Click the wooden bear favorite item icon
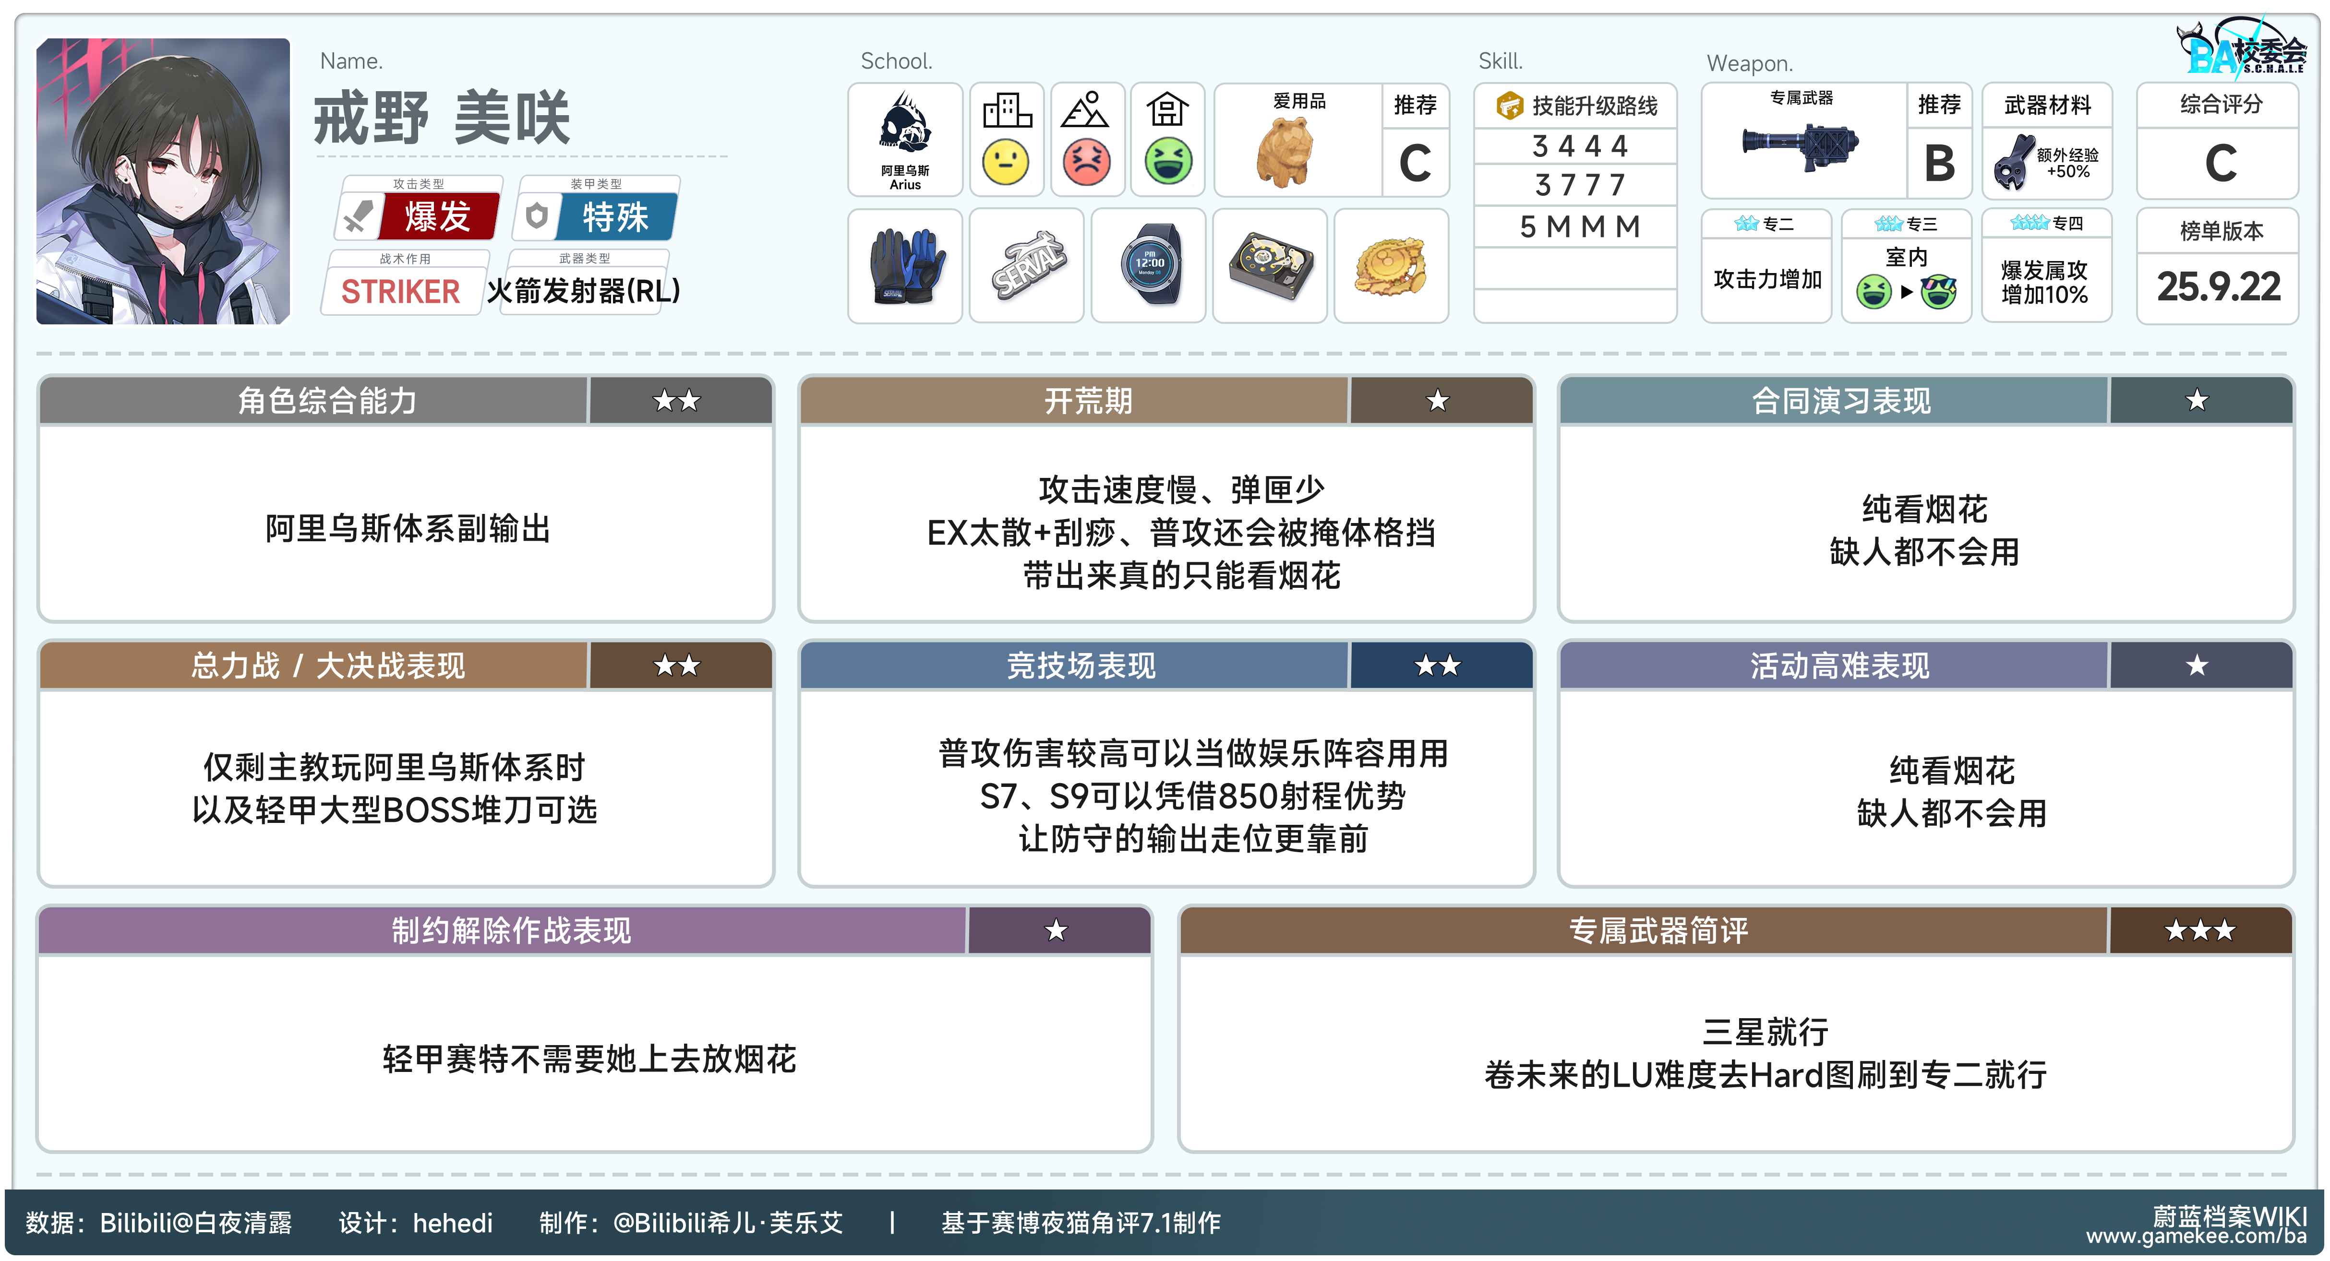This screenshot has height=1261, width=2330. point(1285,154)
